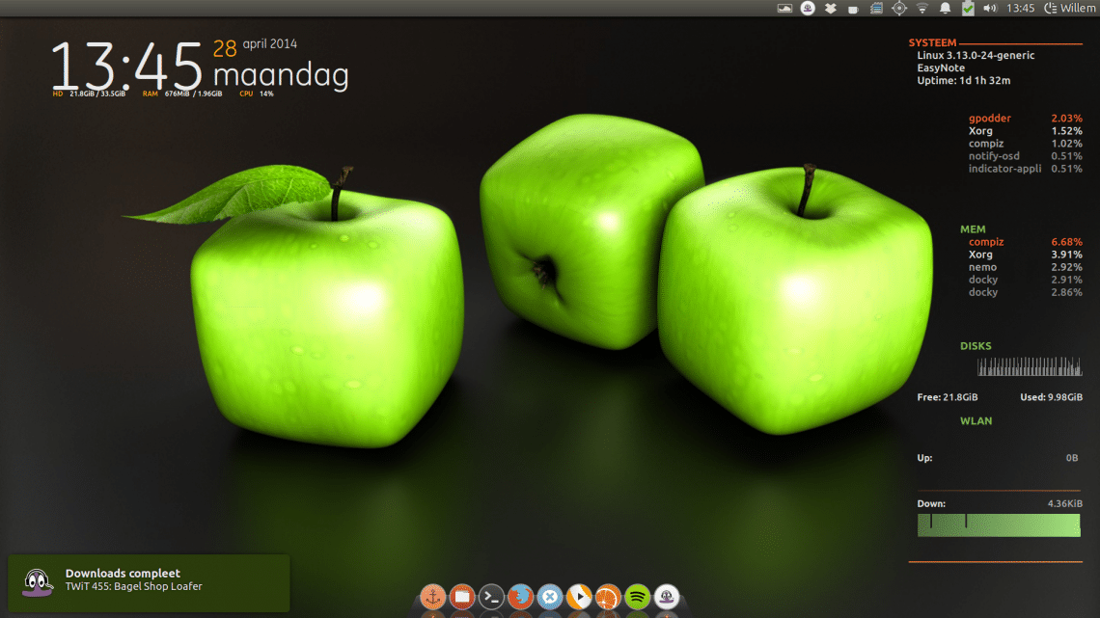This screenshot has width=1100, height=618.
Task: Click the download value '4.36KiB'
Action: tap(1065, 504)
